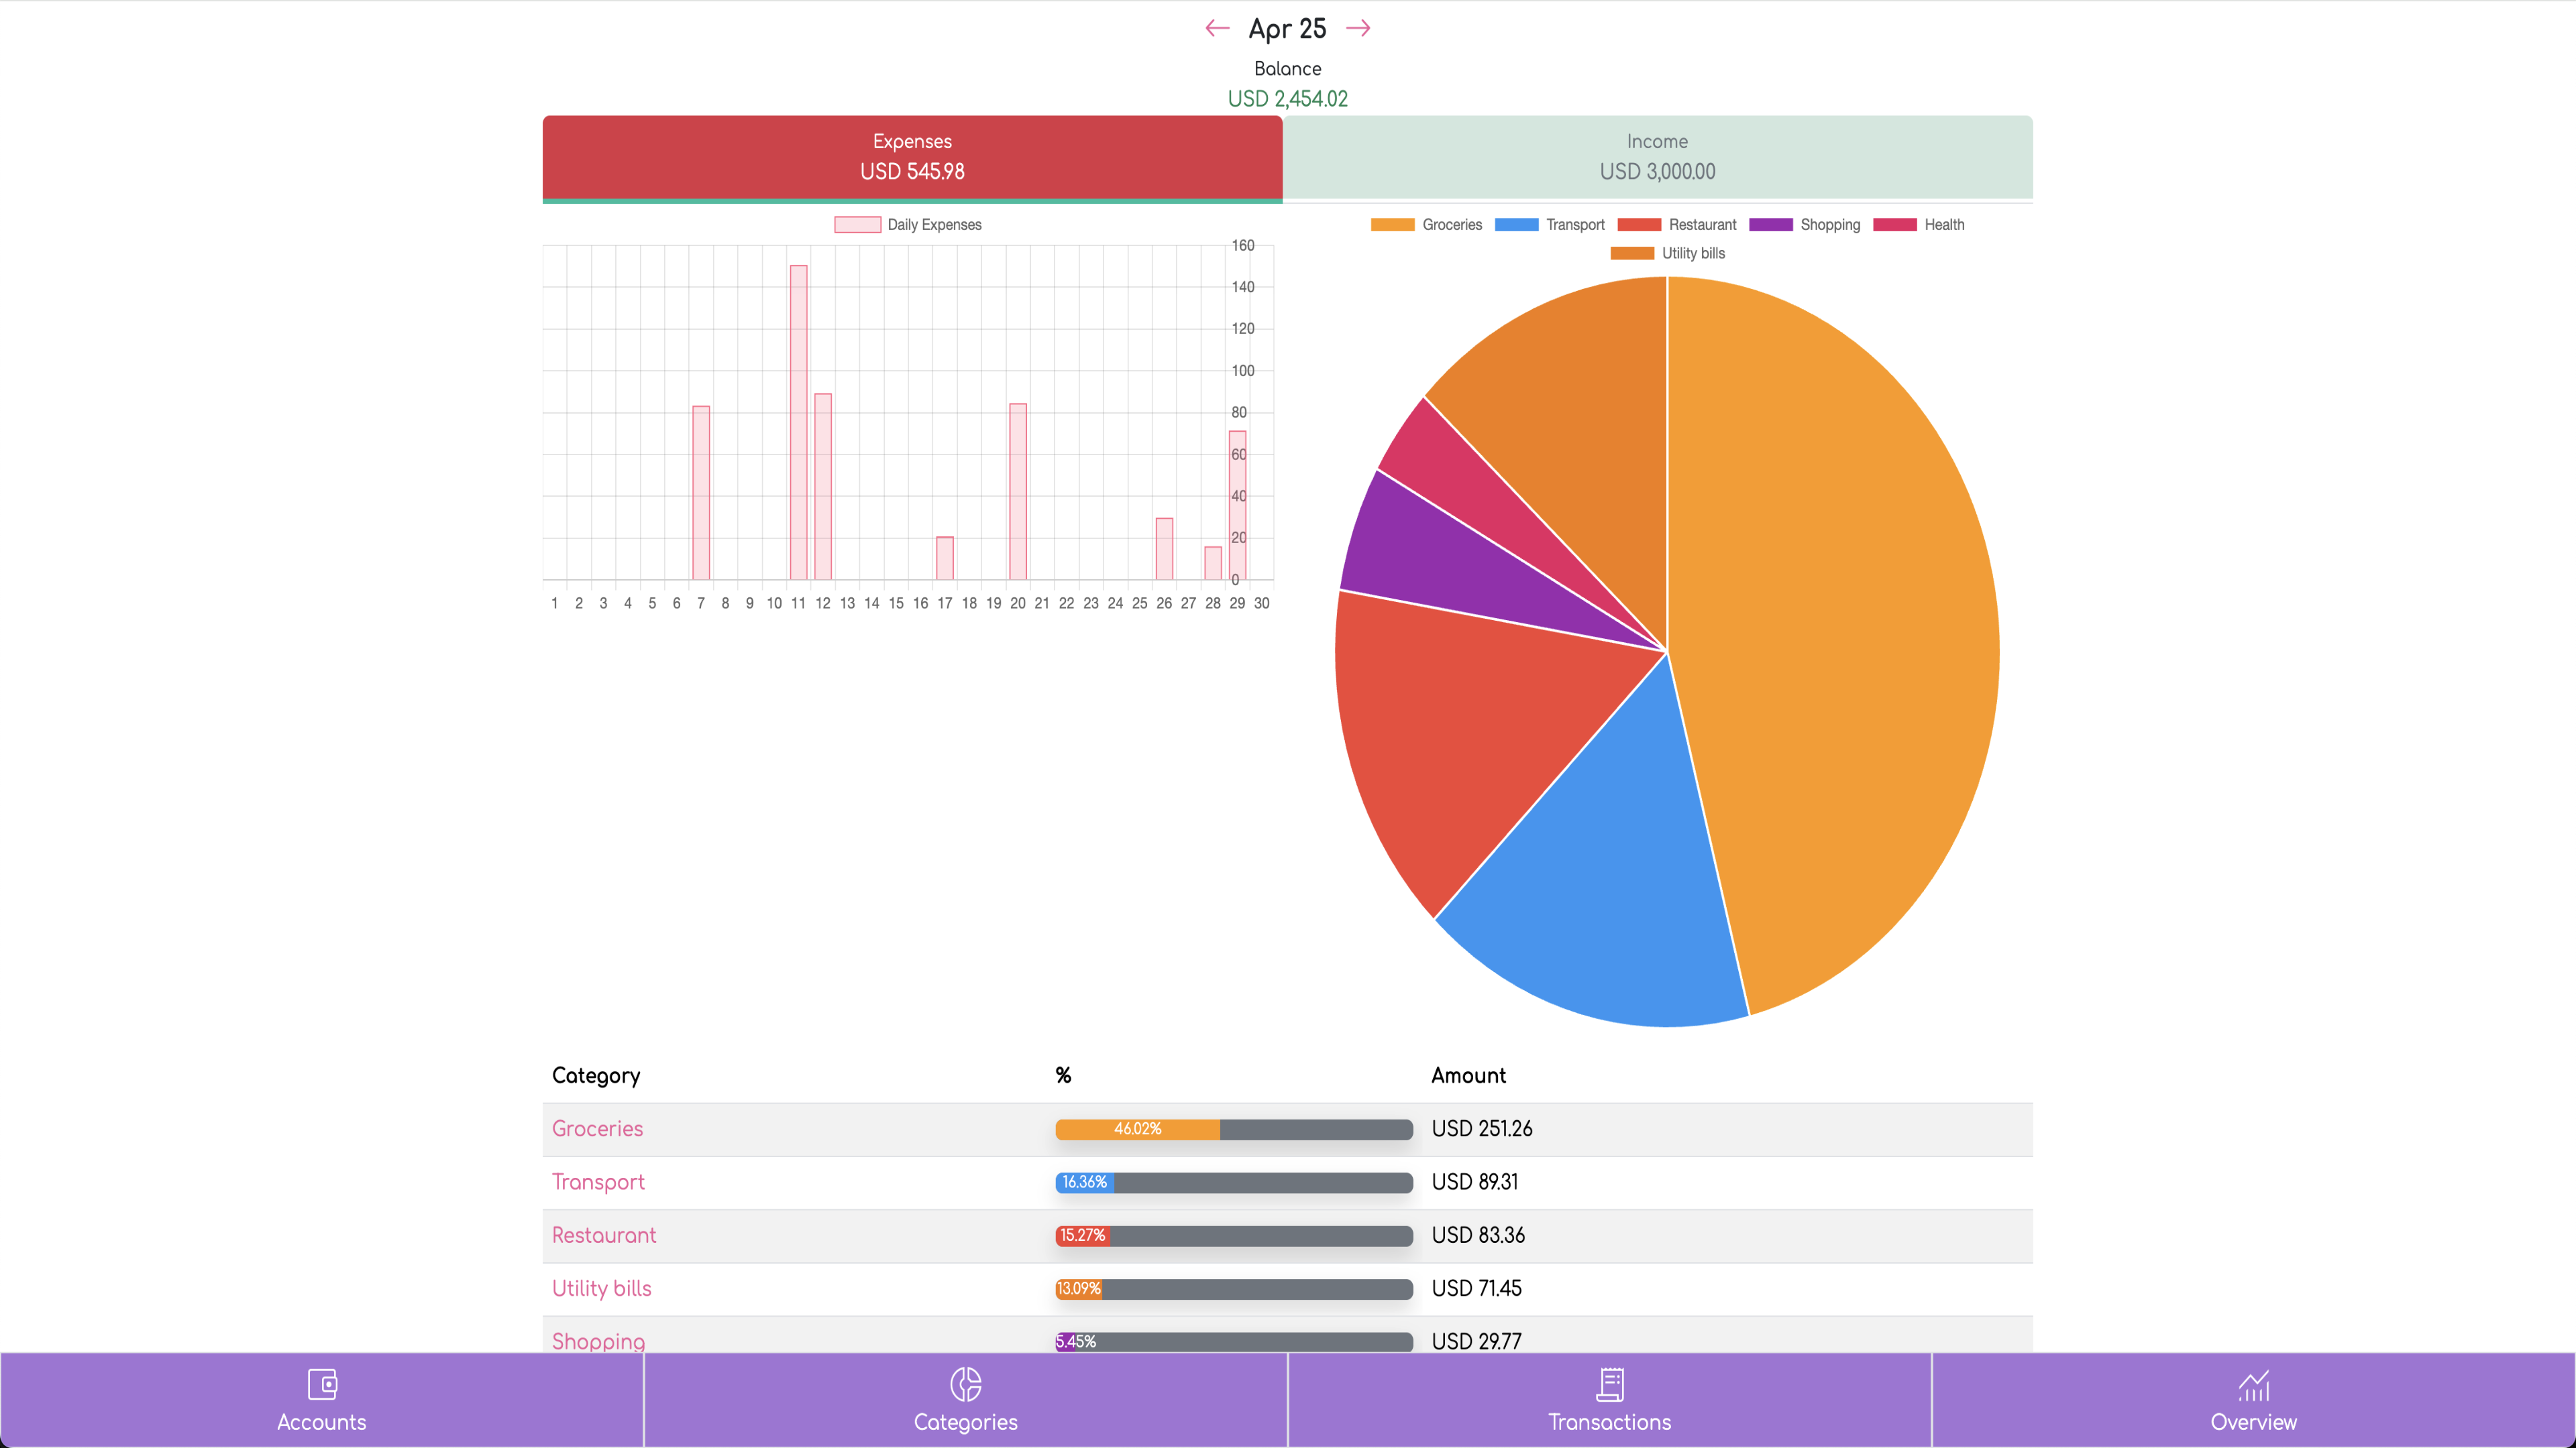Toggle Groceries legend color swatch
Viewport: 2576px width, 1448px height.
pos(1392,225)
